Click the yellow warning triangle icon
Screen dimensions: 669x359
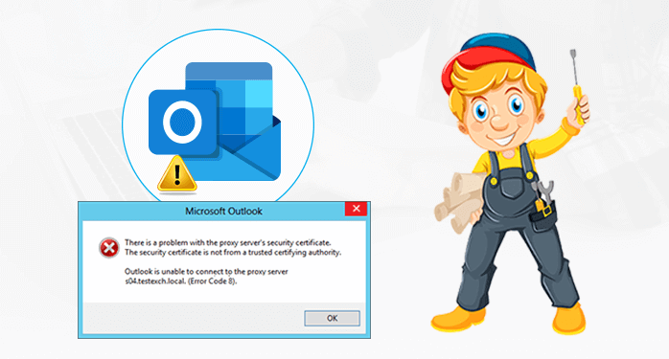coord(177,174)
